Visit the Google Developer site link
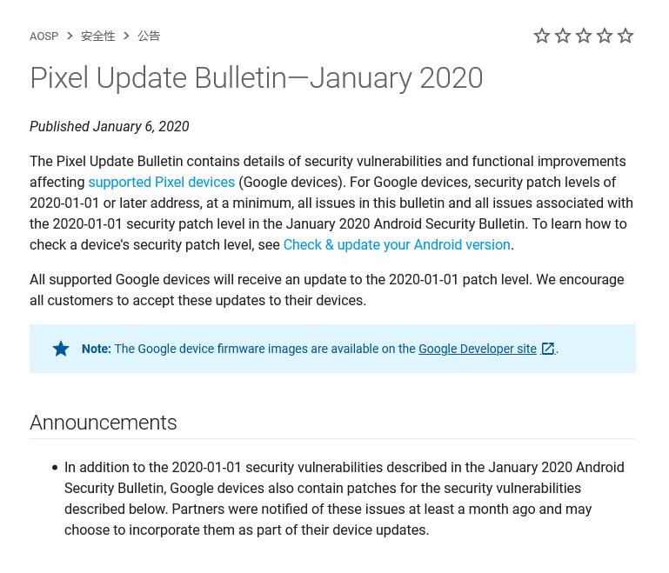This screenshot has height=573, width=669. [477, 349]
